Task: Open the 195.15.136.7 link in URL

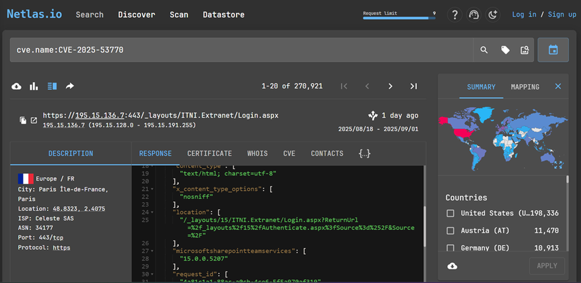Action: (98, 116)
